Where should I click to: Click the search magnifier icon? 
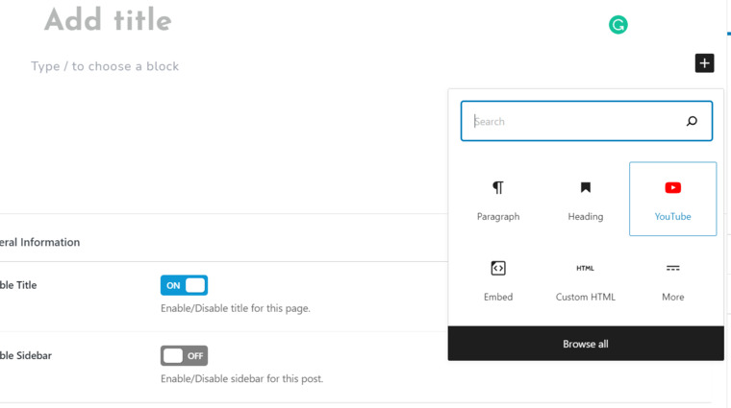click(692, 122)
